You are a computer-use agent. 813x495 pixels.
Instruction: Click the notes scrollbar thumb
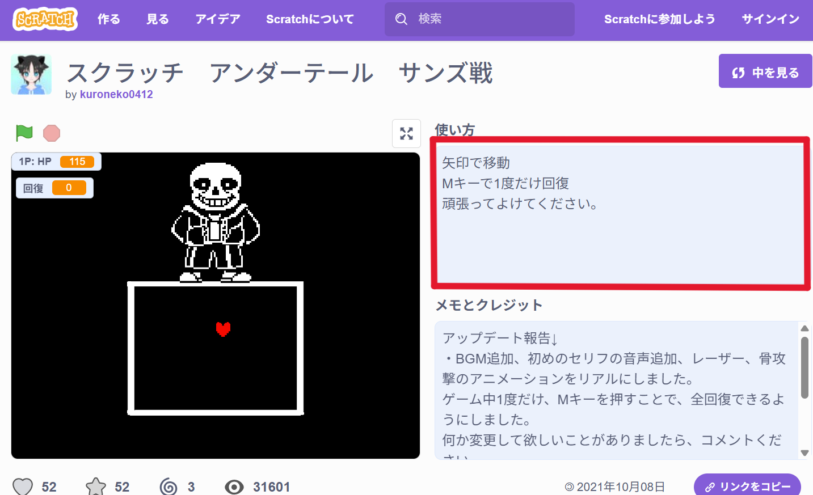pyautogui.click(x=804, y=367)
